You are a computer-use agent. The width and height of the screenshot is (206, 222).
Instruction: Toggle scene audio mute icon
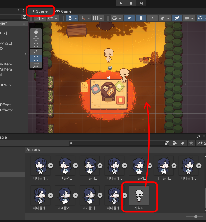152,18
